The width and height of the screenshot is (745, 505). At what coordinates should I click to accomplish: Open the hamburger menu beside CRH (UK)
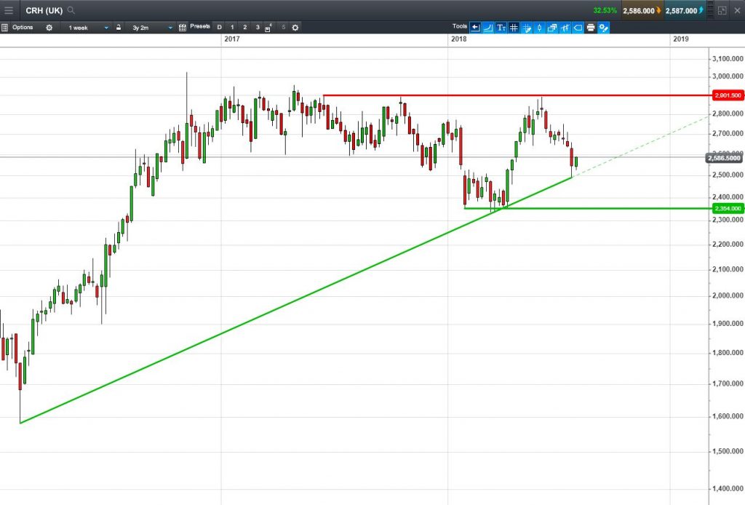(x=9, y=10)
